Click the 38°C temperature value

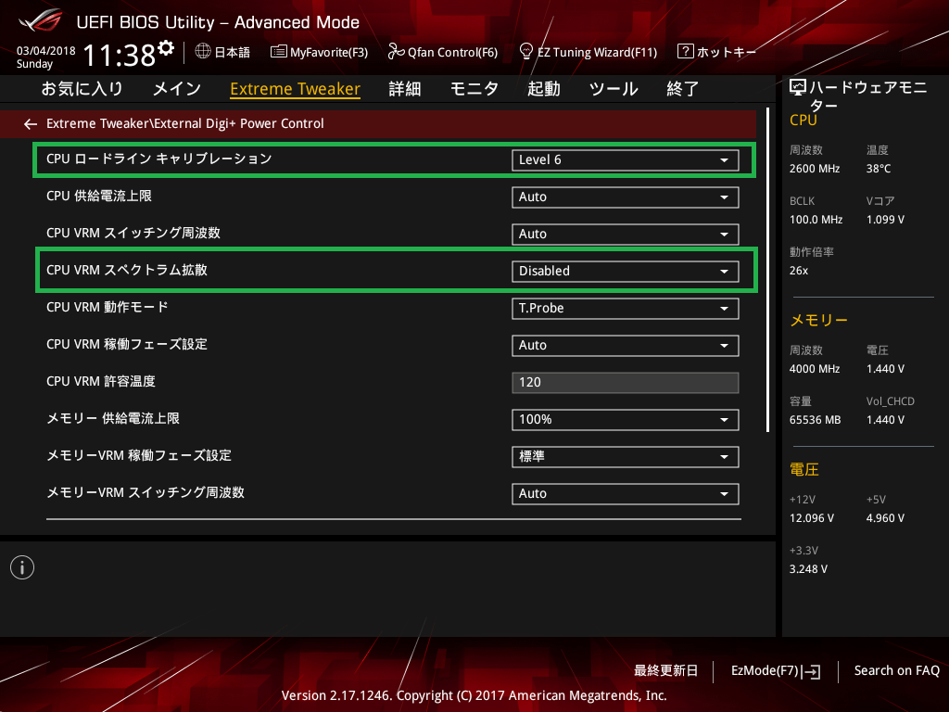pos(879,169)
